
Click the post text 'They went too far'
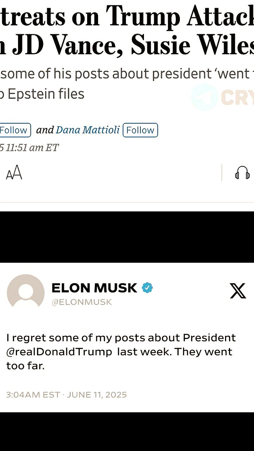119,359
